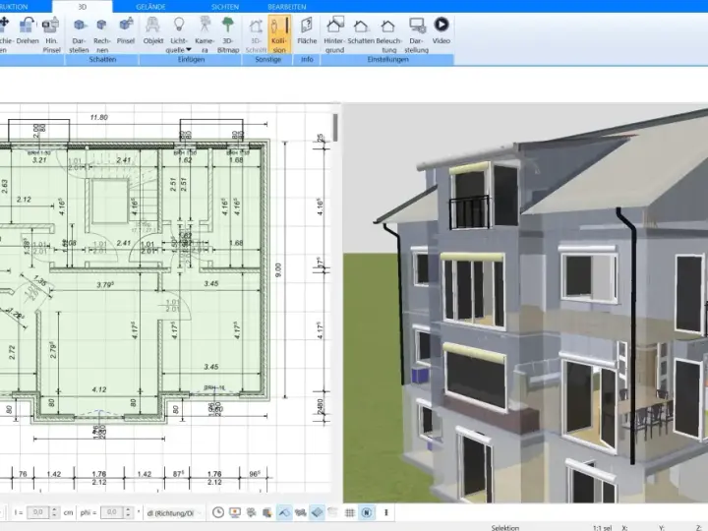708x531 pixels.
Task: Select the Drehen rotate tool
Action: (28, 30)
